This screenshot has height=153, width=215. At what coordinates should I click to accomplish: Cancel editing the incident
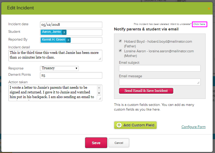point(119,143)
